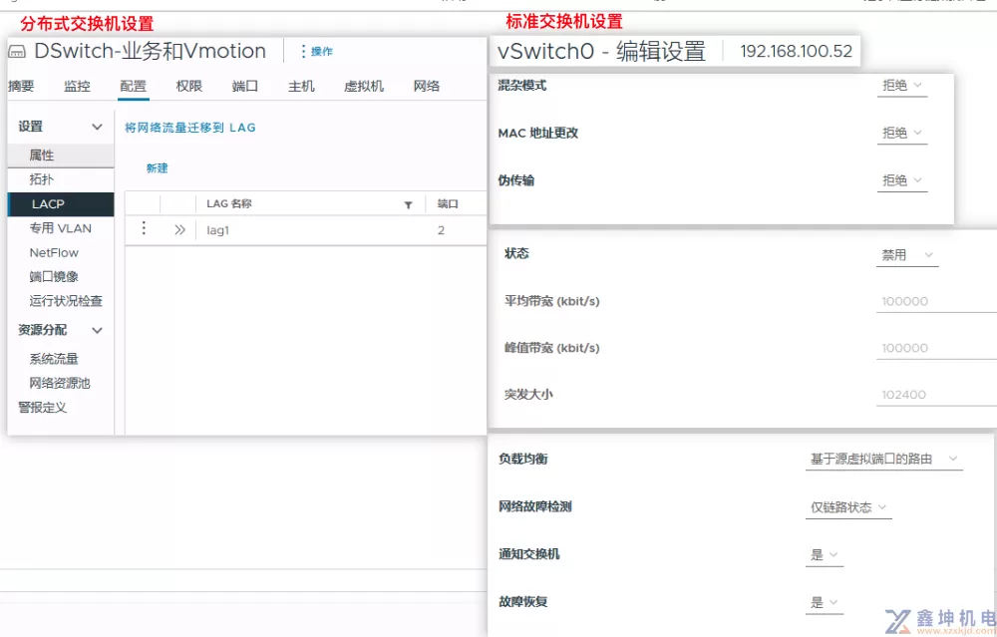
Task: Select the lag1 entry name
Action: click(217, 230)
